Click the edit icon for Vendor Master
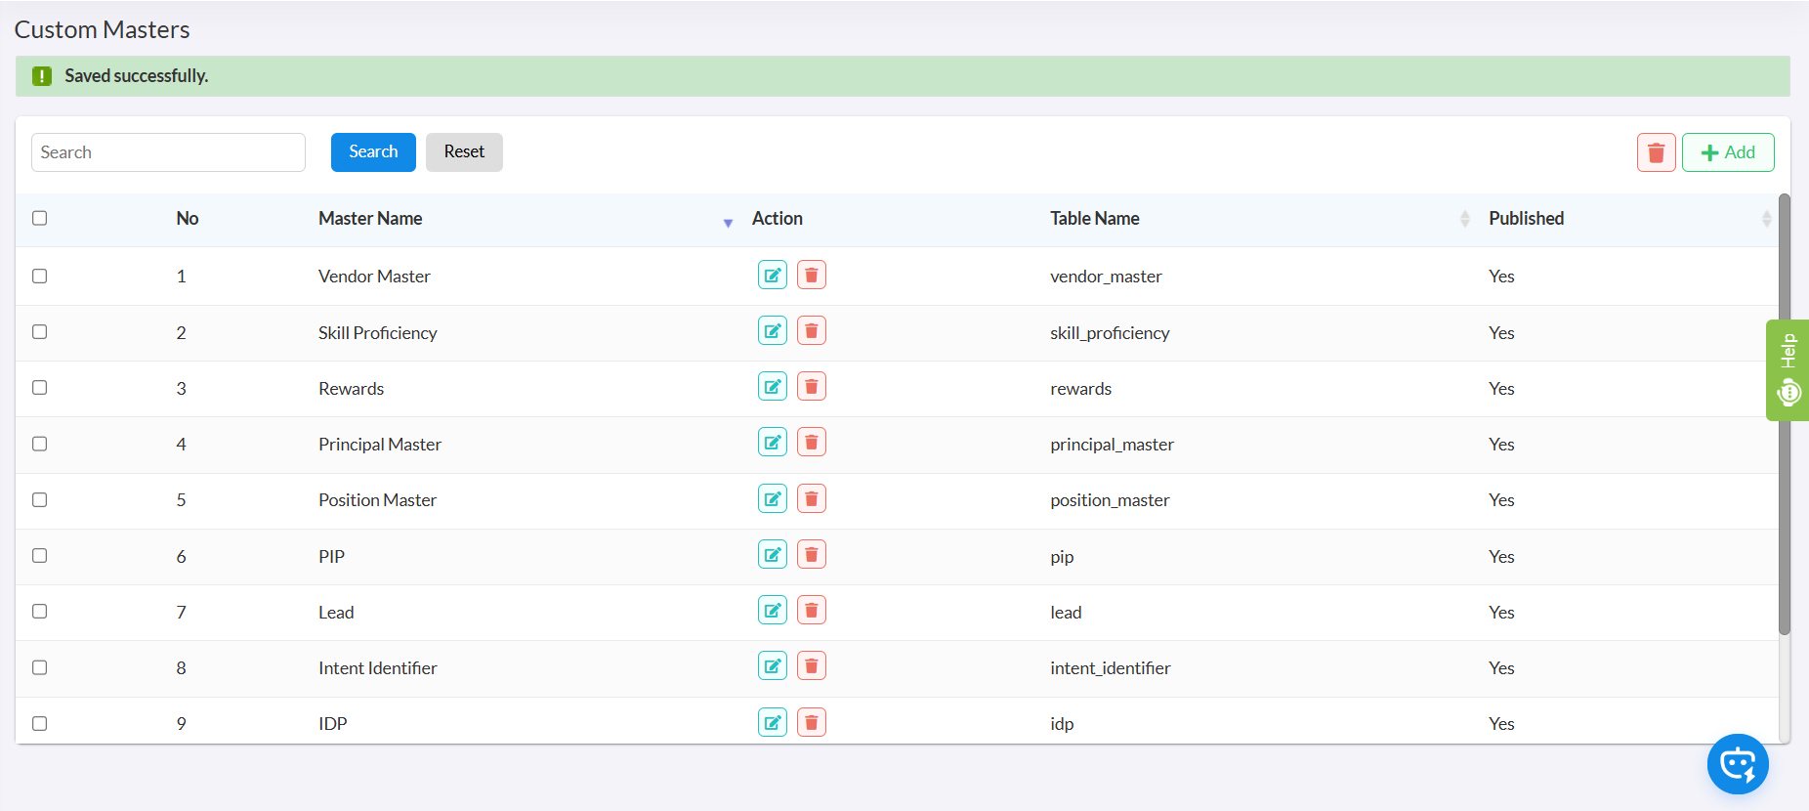Screen dimensions: 1809x811 (x=772, y=276)
